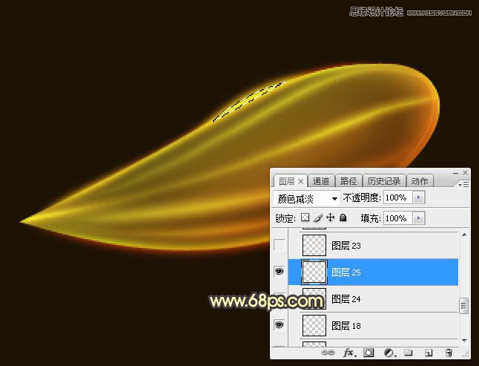479x366 pixels.
Task: Lock layer position icon
Action: point(330,218)
